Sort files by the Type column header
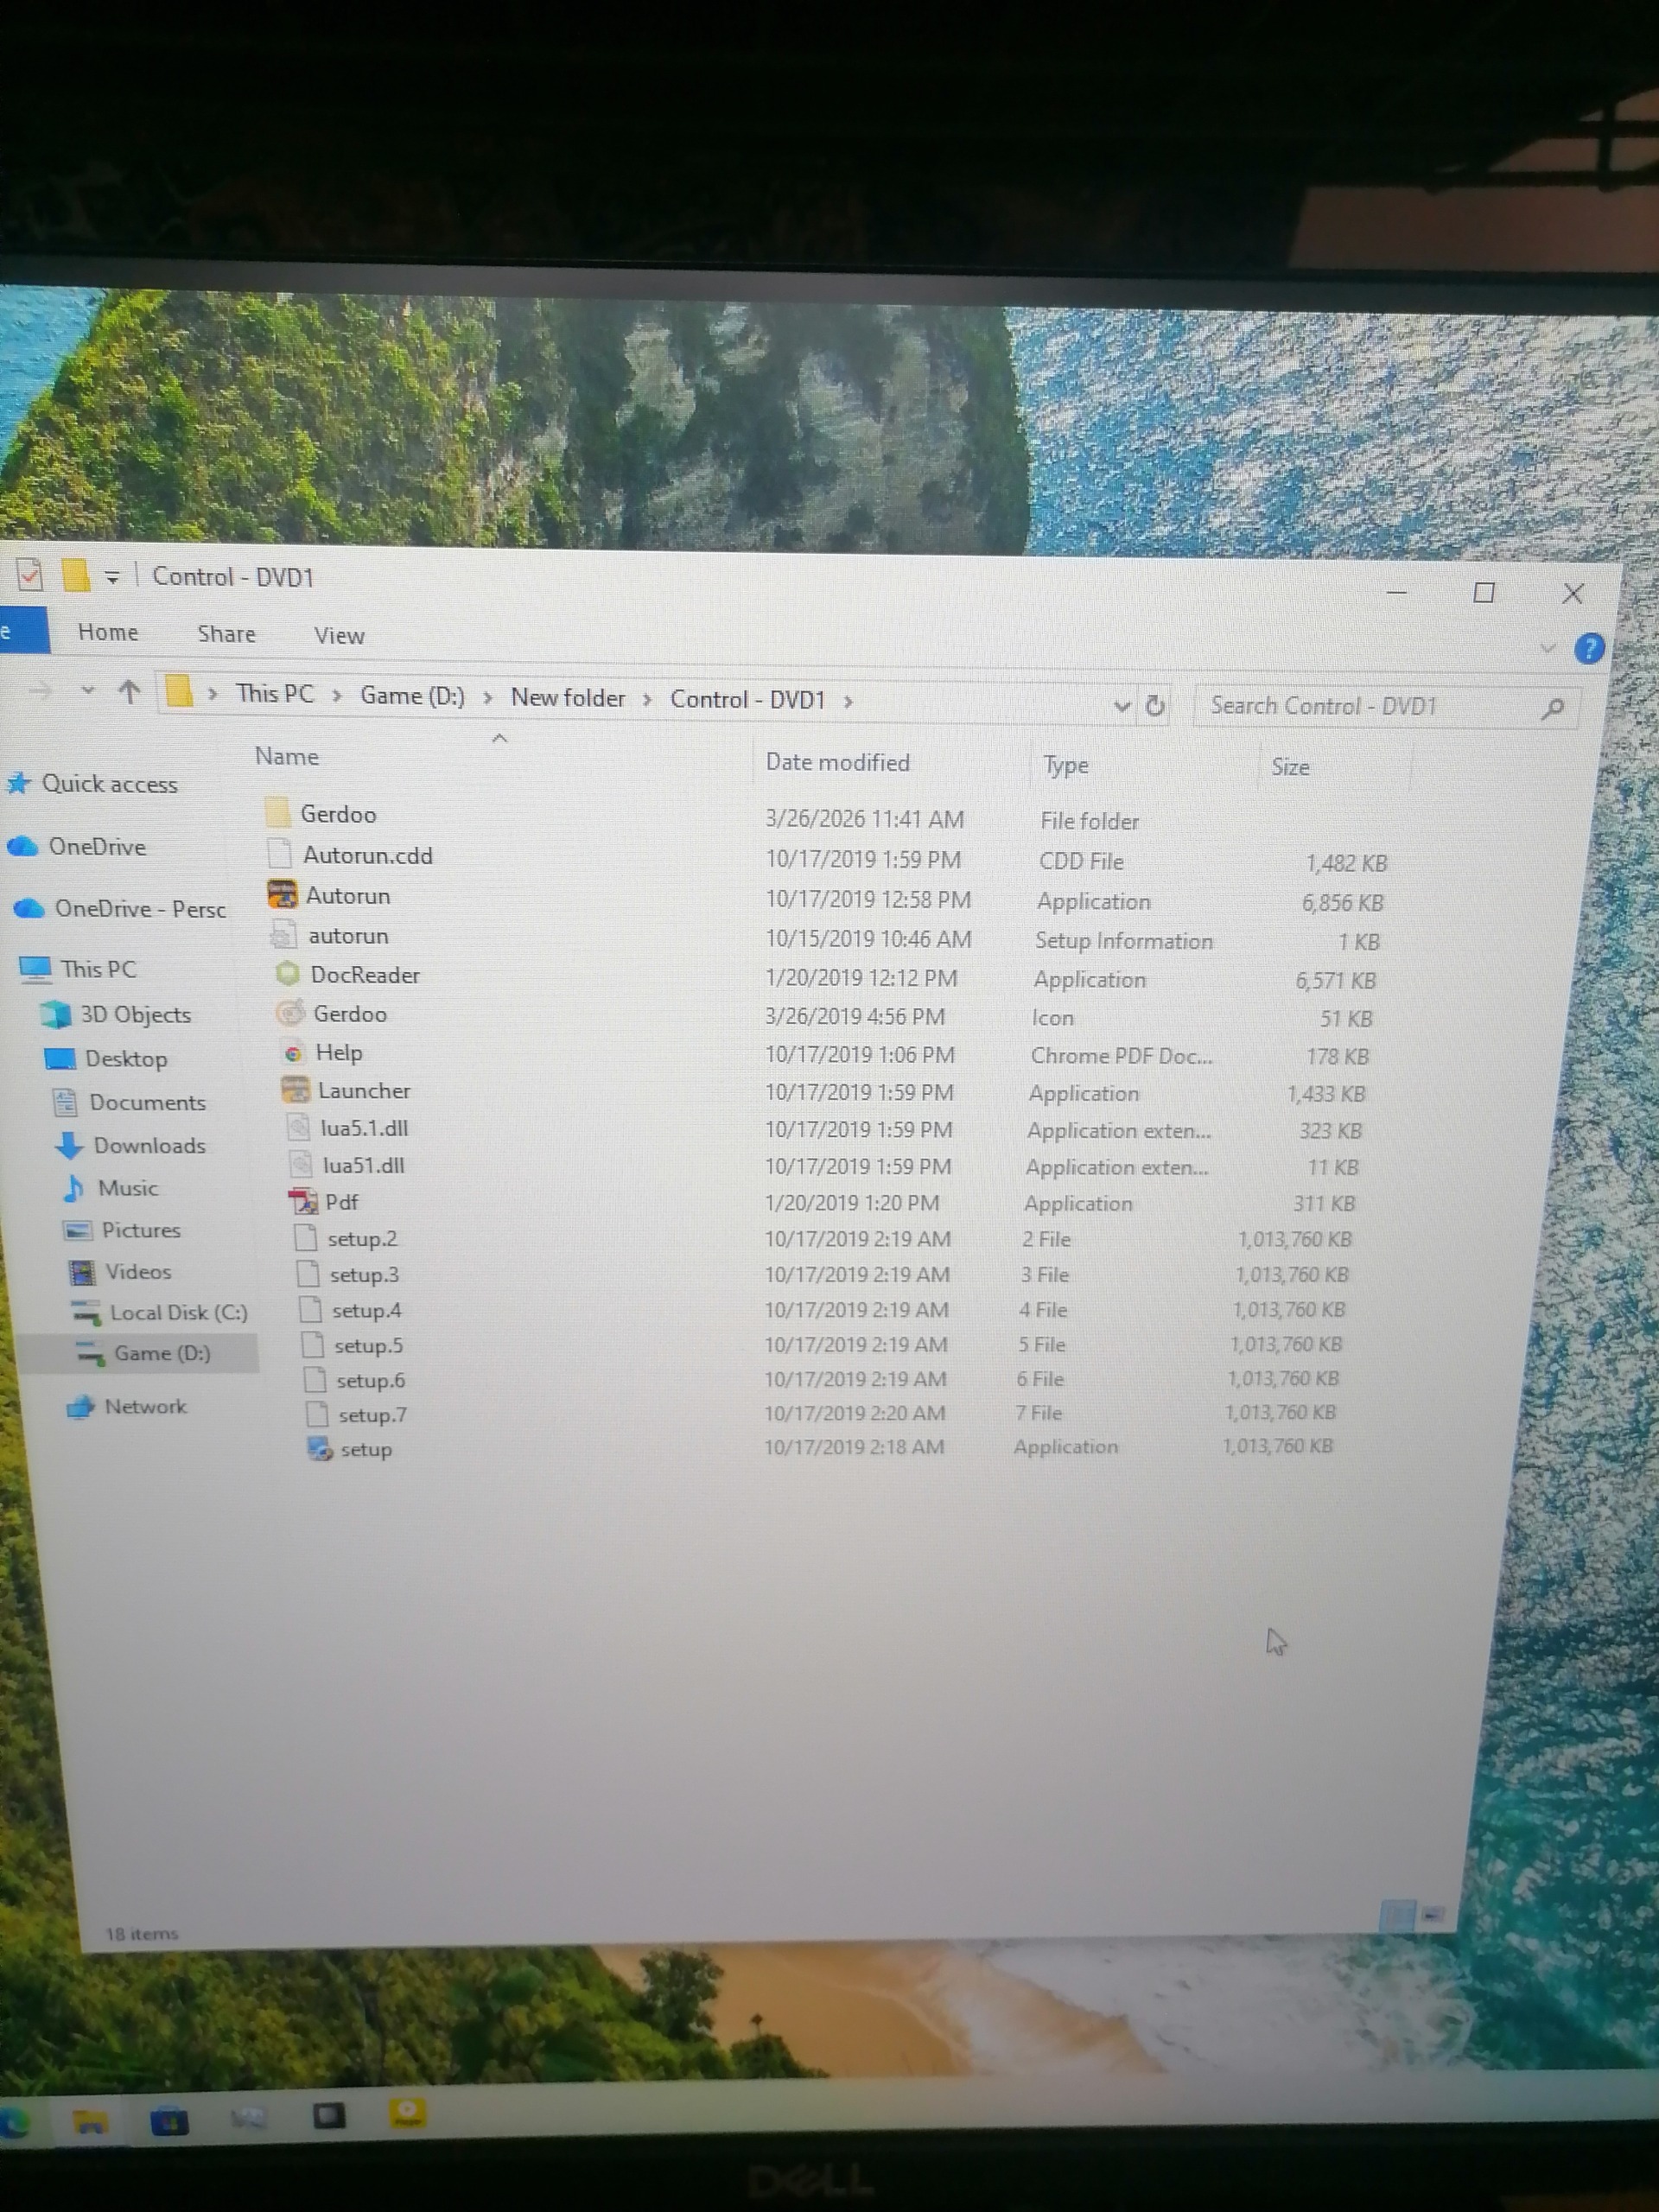 pos(1065,765)
